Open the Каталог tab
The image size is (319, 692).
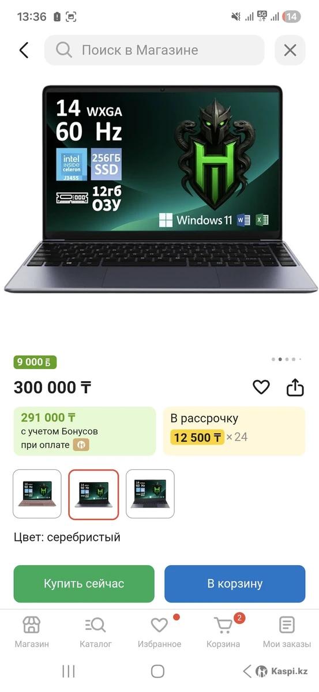(x=96, y=632)
